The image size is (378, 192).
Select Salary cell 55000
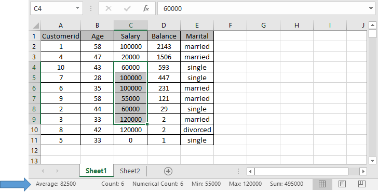tap(130, 98)
